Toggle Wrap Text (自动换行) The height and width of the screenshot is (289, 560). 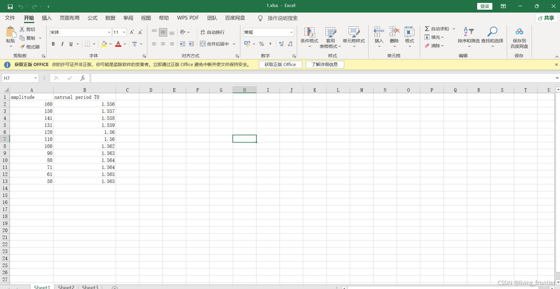click(213, 32)
